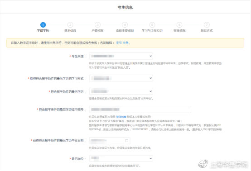
Task: Open the 字节 explanation link
Action: (119, 43)
